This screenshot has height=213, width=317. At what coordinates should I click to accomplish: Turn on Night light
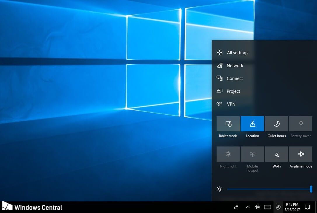coord(228,154)
